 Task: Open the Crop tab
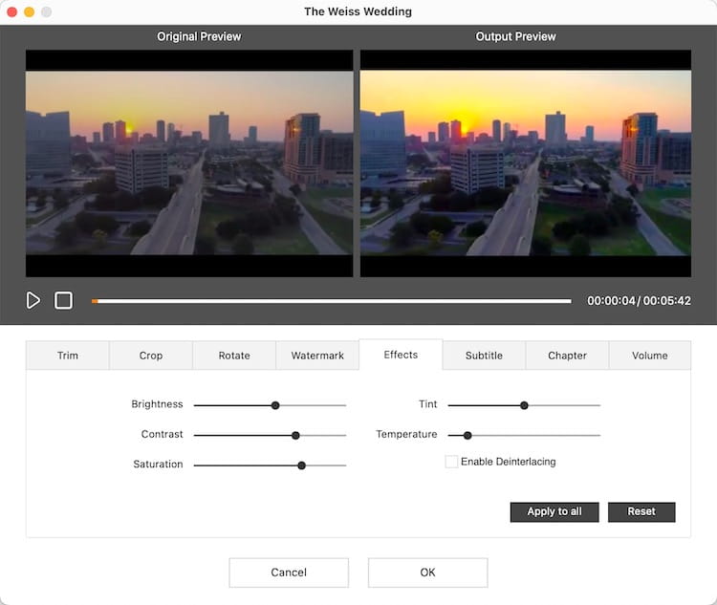tap(151, 356)
